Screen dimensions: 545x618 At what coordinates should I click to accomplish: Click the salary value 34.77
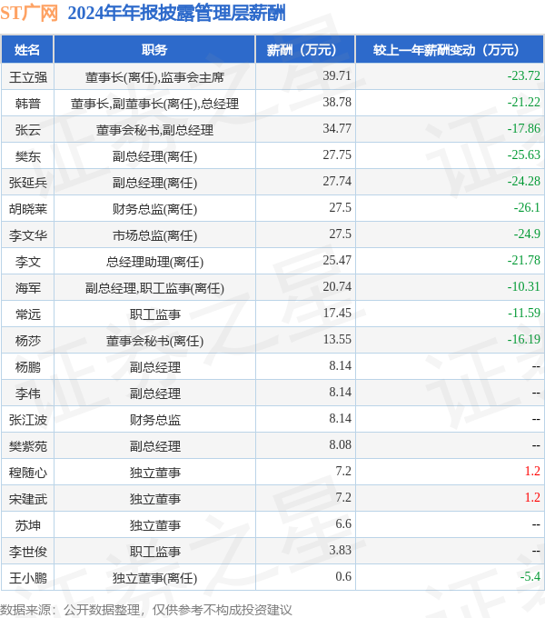[337, 128]
